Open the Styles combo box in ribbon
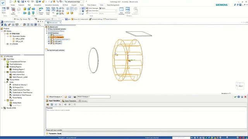Viewport: 248px width, 139px height. point(108,11)
